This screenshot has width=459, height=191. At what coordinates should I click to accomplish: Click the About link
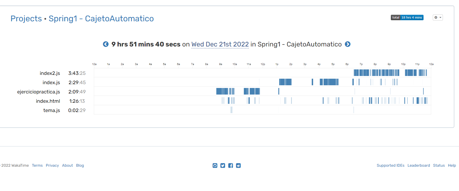[67, 165]
